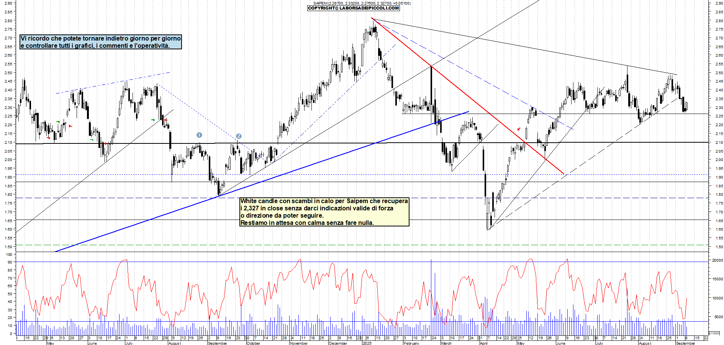Viewport: 724px width, 345px height.
Task: Click the 50 oscillator scale label
Action: (x=10, y=294)
